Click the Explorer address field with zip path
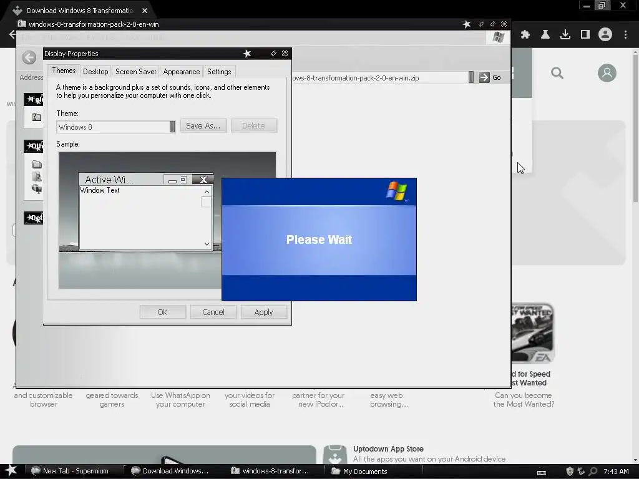639x479 pixels. coord(379,78)
